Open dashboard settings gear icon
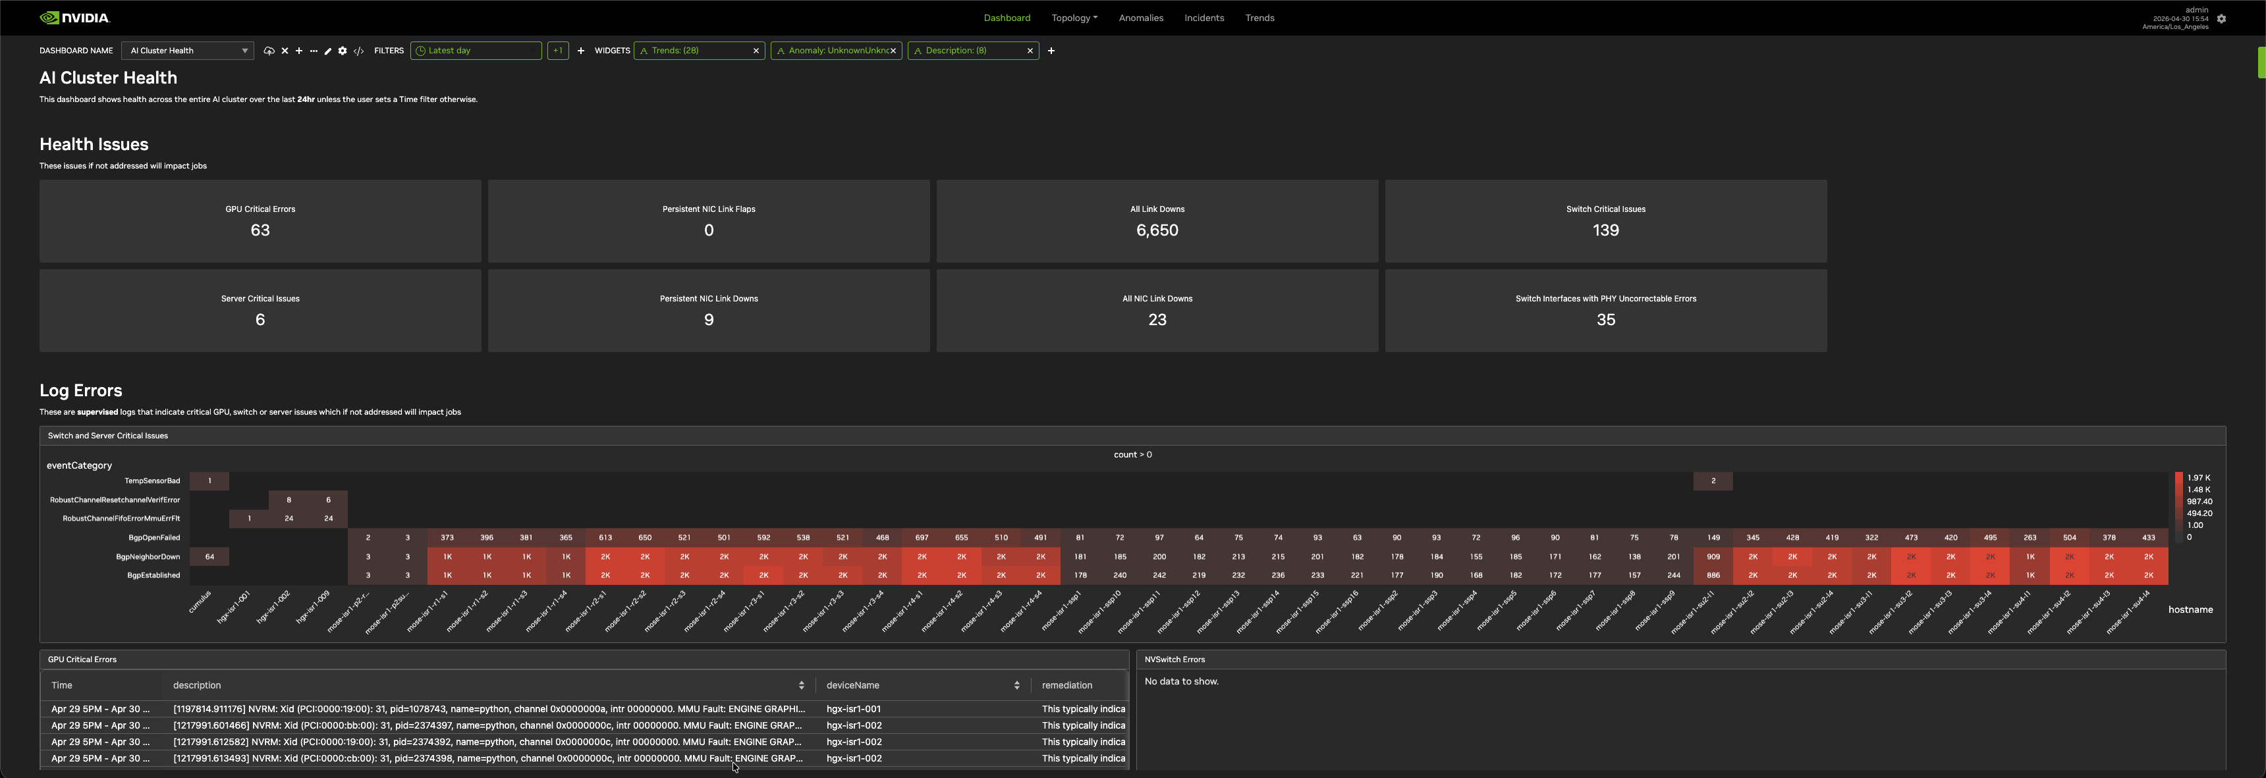Viewport: 2266px width, 778px height. [x=342, y=51]
